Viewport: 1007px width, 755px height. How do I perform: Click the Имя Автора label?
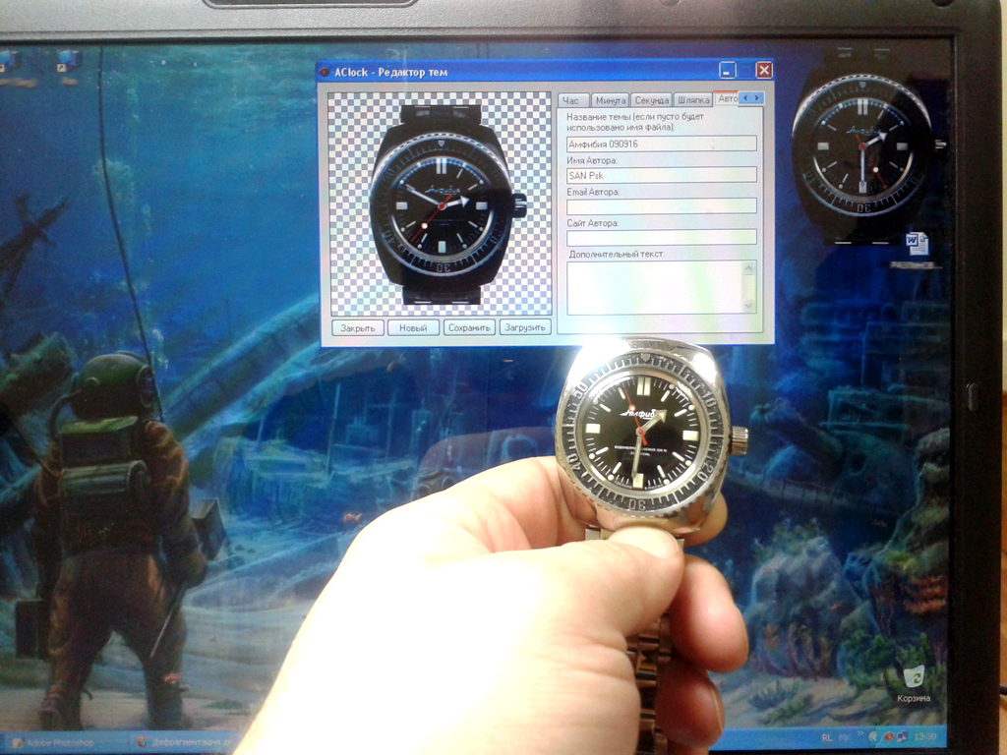point(591,160)
